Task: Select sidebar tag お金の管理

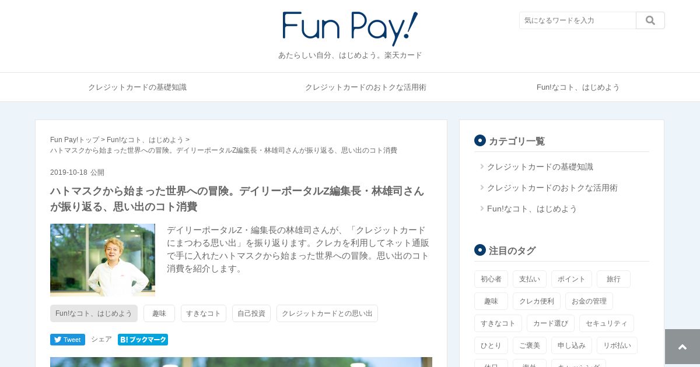Action: (x=589, y=301)
